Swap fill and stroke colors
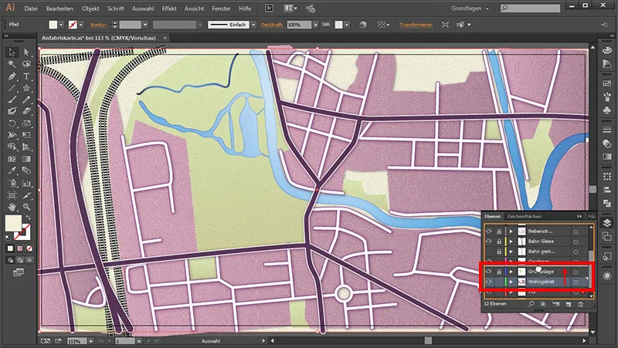This screenshot has width=618, height=348. tap(29, 218)
